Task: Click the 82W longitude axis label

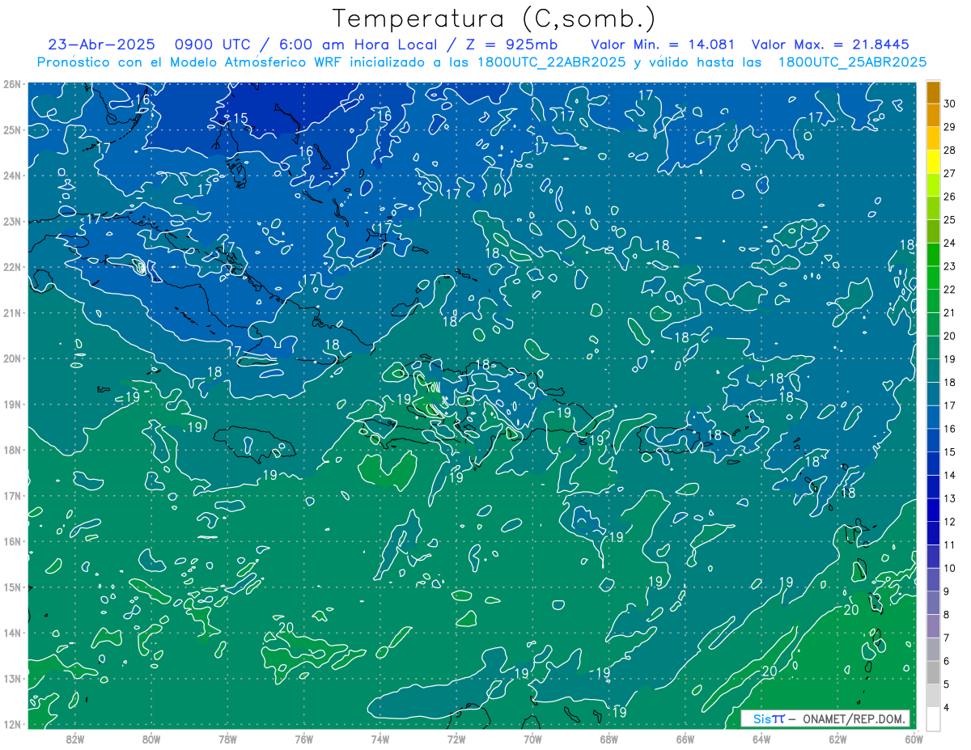Action: tap(75, 739)
